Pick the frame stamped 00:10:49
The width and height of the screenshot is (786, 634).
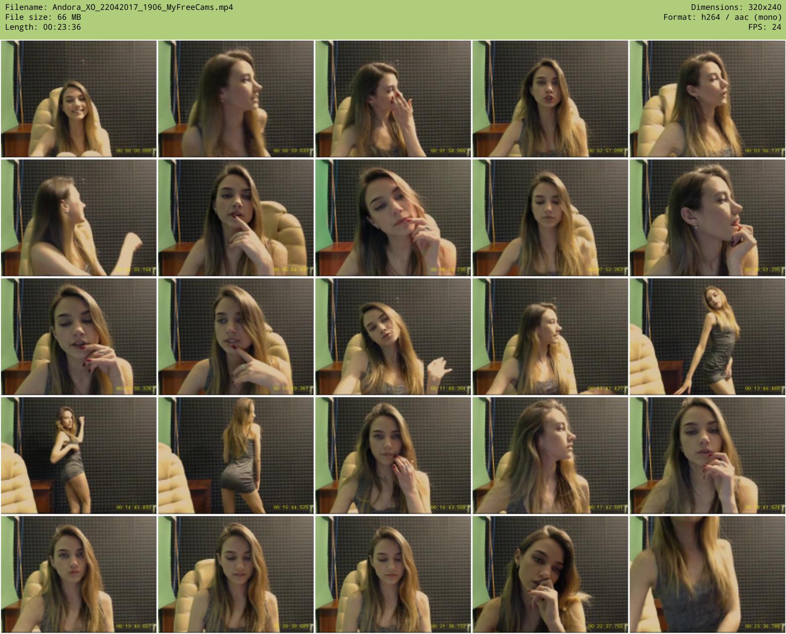236,337
